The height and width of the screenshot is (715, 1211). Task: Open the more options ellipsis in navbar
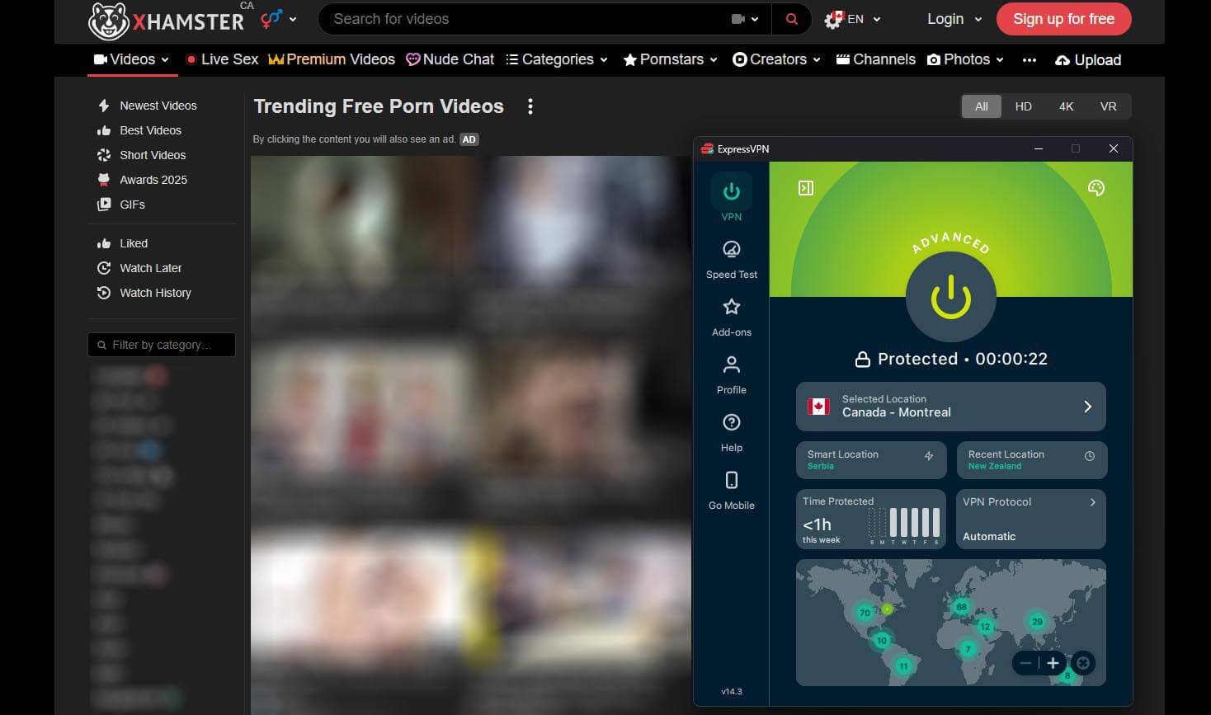(1029, 59)
